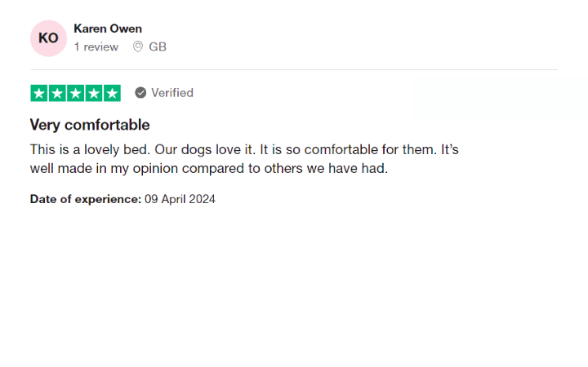
Task: Click the second line 'well made in my opinion'
Action: pyautogui.click(x=209, y=169)
